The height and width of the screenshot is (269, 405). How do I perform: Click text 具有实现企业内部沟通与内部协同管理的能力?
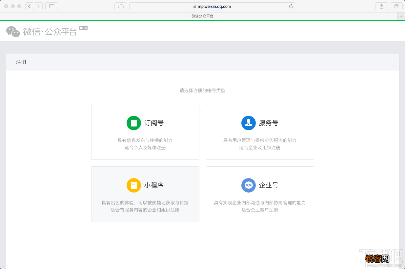coord(260,203)
